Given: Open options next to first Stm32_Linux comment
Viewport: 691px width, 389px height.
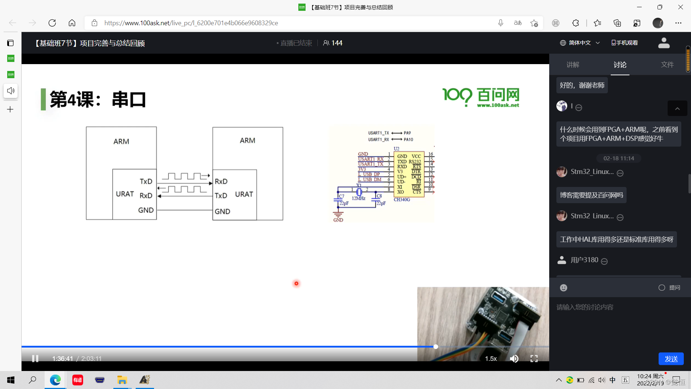Looking at the screenshot, I should (x=620, y=173).
